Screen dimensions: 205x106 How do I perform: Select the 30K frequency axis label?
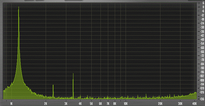[x=180, y=104]
